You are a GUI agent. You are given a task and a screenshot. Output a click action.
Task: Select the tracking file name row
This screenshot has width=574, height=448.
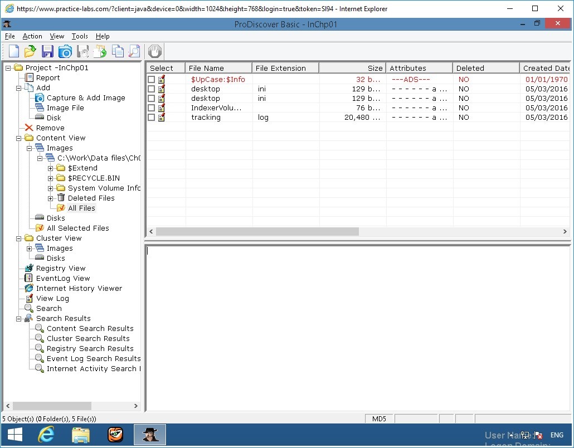[206, 118]
